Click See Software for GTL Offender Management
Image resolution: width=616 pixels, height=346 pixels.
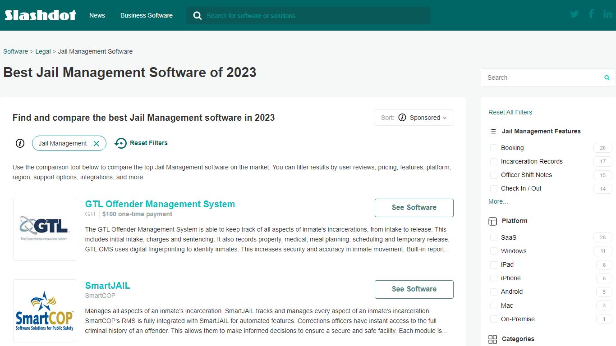(x=414, y=208)
